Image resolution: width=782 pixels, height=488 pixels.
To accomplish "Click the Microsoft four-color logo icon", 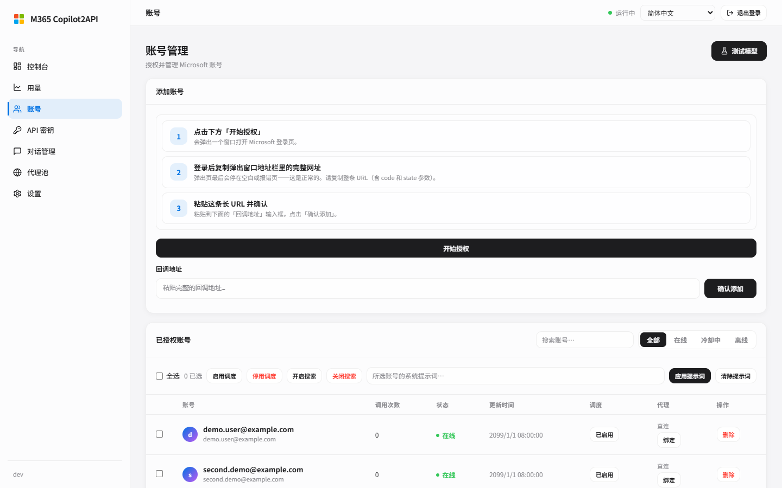I will pyautogui.click(x=19, y=19).
